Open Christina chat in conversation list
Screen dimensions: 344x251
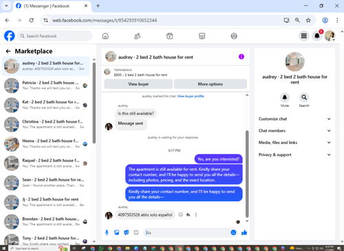tap(45, 124)
